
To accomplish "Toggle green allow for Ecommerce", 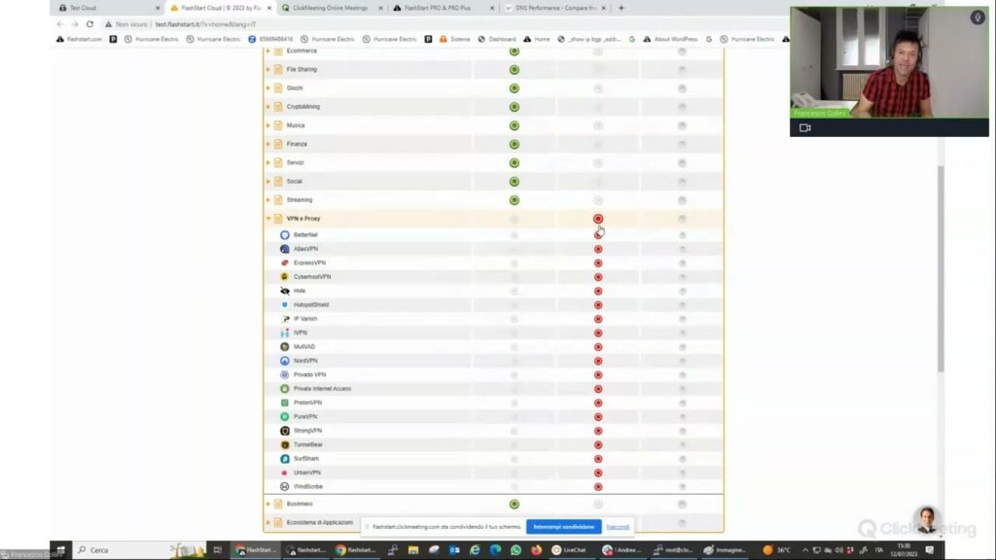I will coord(515,51).
